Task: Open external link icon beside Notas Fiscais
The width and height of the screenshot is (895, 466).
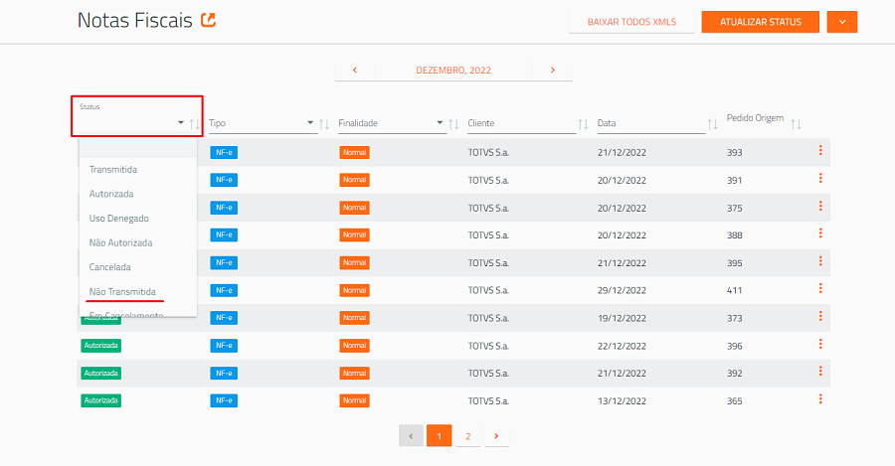Action: click(209, 21)
